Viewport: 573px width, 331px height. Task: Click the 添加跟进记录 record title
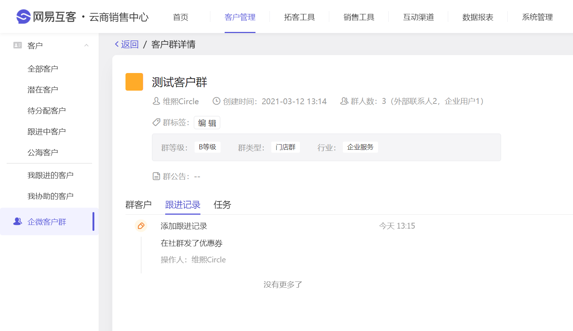[x=184, y=226]
